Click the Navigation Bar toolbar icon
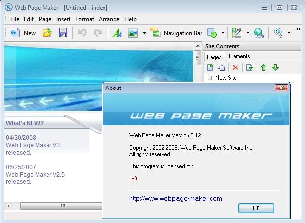This screenshot has width=305, height=223. [x=155, y=32]
